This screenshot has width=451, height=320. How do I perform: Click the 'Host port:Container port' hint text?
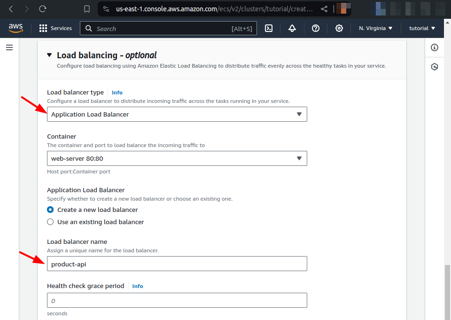click(x=78, y=172)
